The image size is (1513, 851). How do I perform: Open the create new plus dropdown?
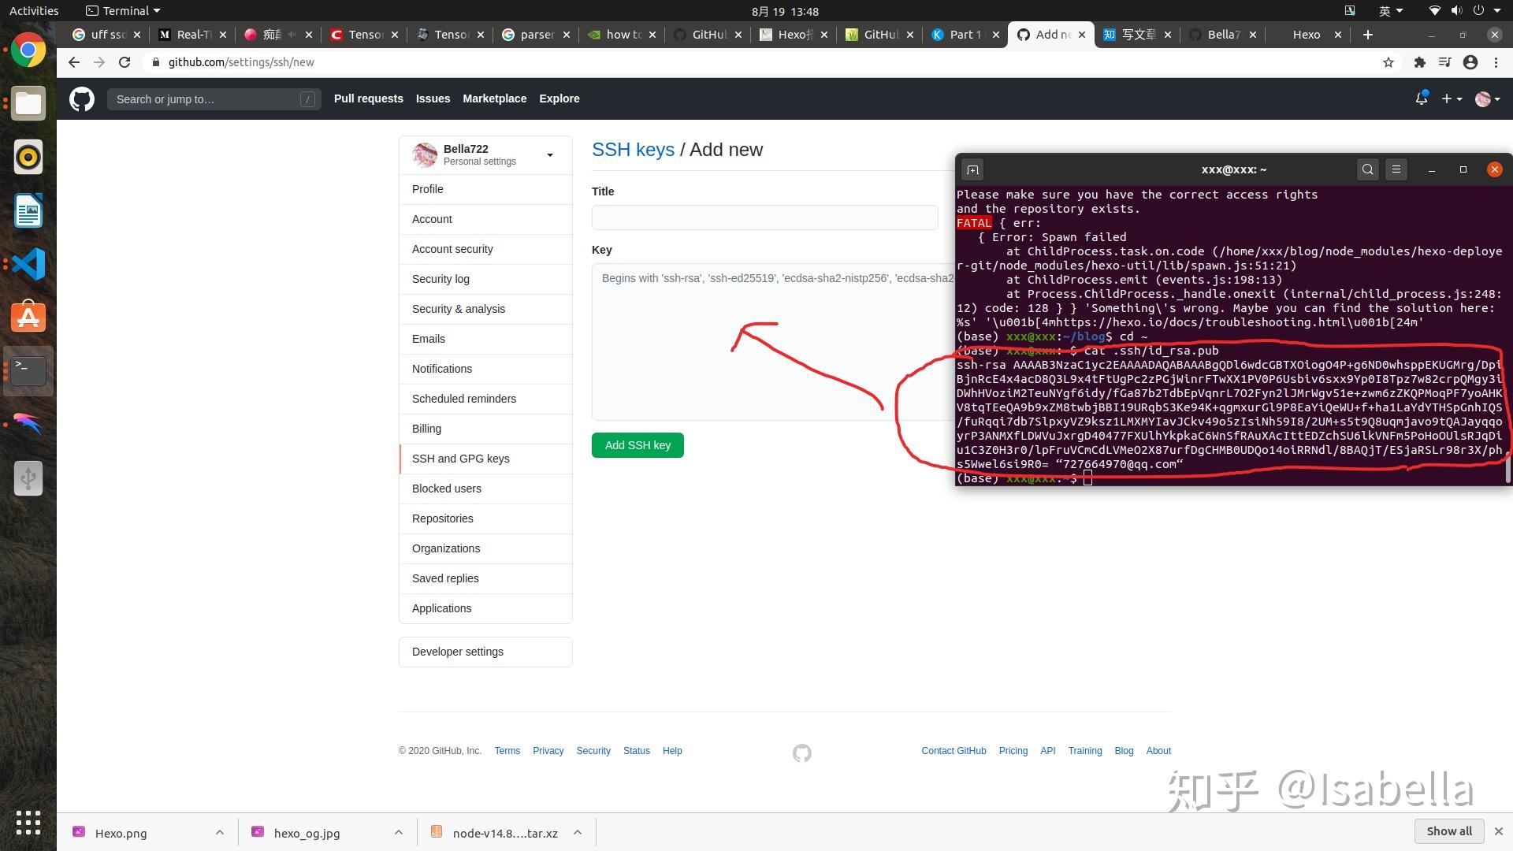1452,98
